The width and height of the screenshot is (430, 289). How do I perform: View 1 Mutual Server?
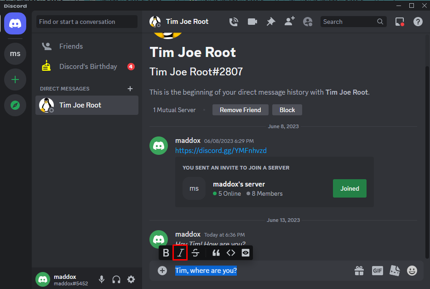(174, 110)
